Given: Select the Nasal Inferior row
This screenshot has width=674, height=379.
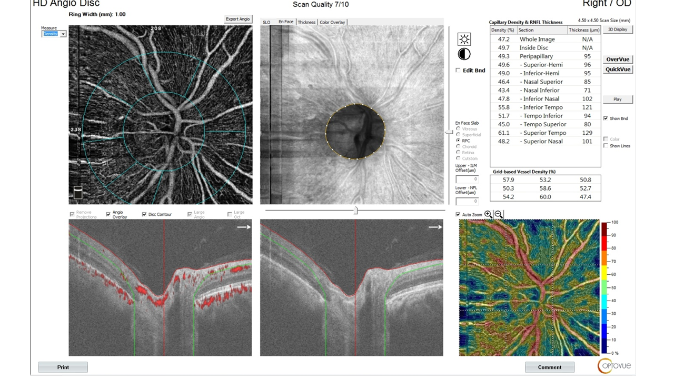Looking at the screenshot, I should tap(546, 90).
